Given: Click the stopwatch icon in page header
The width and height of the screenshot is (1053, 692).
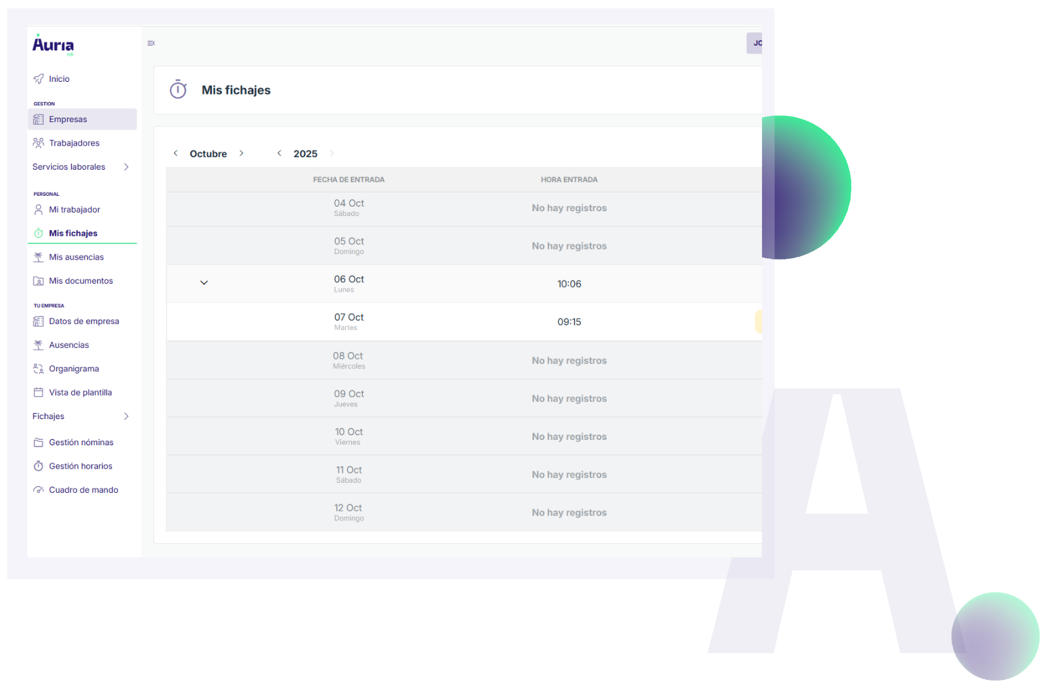Looking at the screenshot, I should pyautogui.click(x=178, y=89).
